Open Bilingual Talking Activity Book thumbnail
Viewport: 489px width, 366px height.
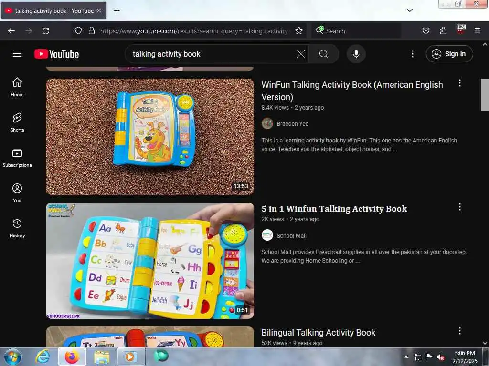(x=150, y=337)
